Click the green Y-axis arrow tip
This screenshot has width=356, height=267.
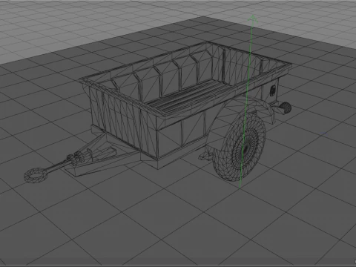point(253,19)
